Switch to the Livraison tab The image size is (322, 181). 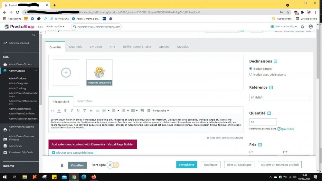pyautogui.click(x=96, y=47)
